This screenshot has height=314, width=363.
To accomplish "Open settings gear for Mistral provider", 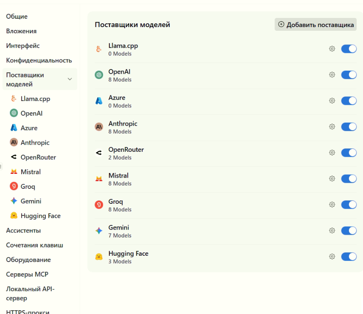I will (x=332, y=178).
